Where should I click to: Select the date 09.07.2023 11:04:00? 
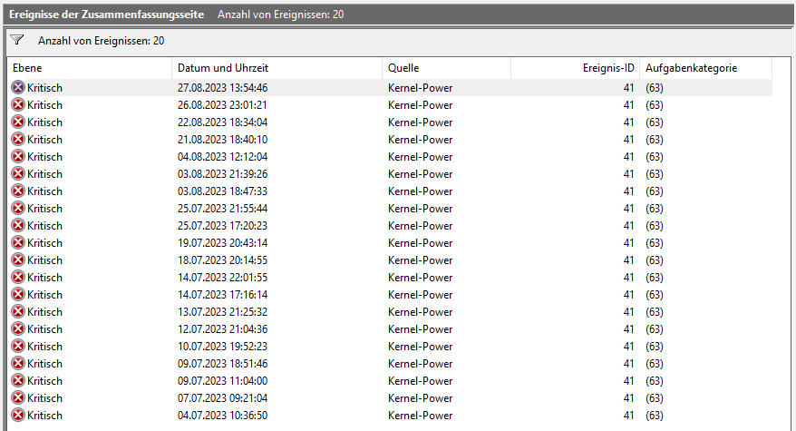click(x=222, y=382)
